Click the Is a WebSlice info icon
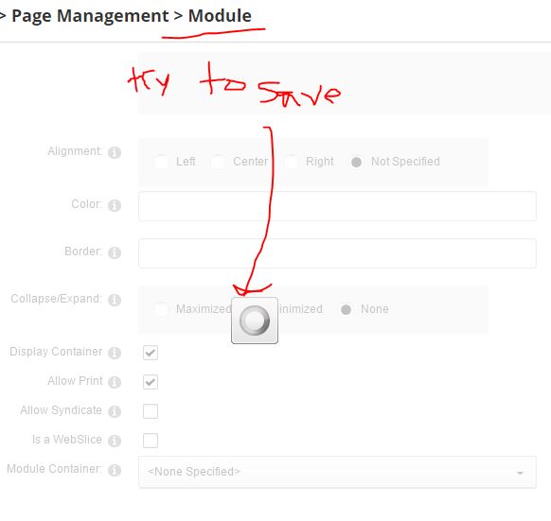The width and height of the screenshot is (551, 521). click(115, 441)
